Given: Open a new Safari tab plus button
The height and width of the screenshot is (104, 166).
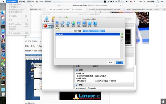Looking at the screenshot, I should tap(165, 9).
